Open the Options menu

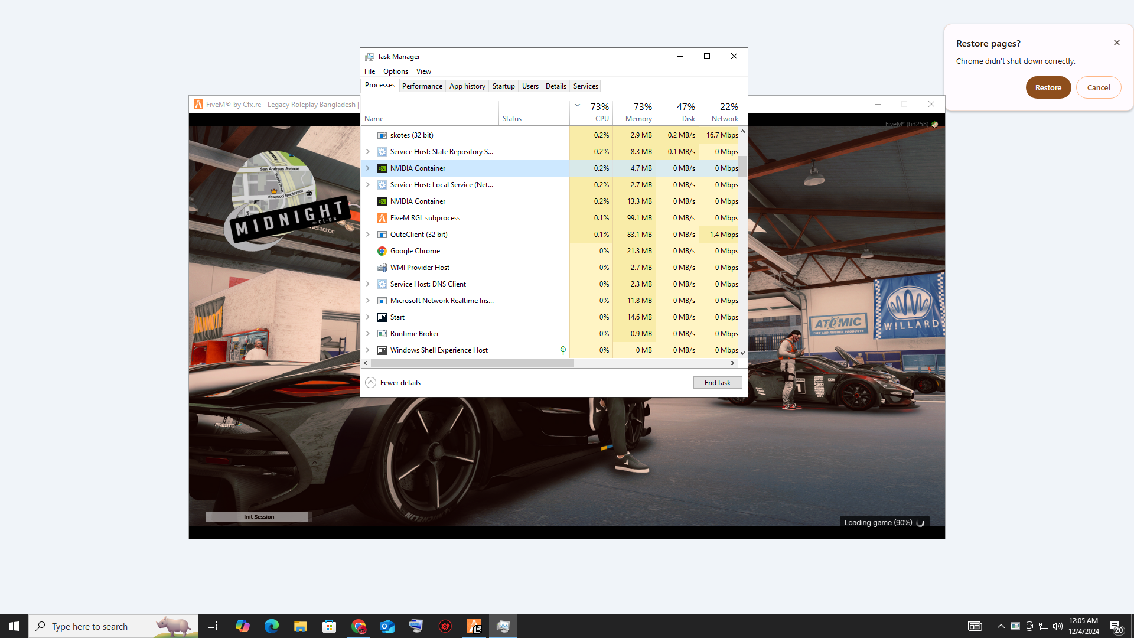395,71
